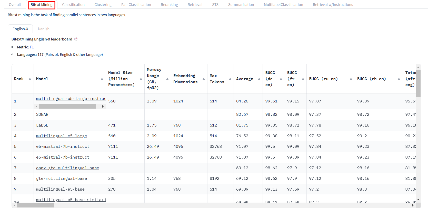
Task: Open the STS tab
Action: pos(215,5)
